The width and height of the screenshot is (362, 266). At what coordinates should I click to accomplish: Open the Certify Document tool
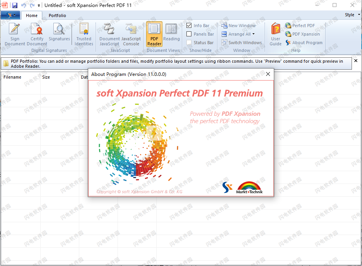click(37, 34)
